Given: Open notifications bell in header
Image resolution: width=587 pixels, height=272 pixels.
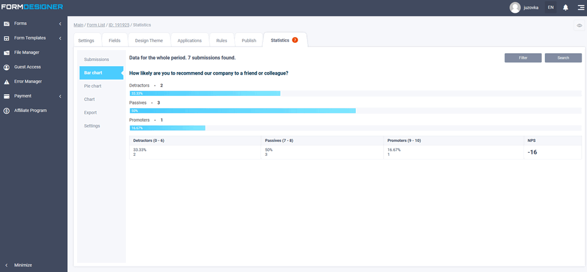Looking at the screenshot, I should tap(566, 7).
